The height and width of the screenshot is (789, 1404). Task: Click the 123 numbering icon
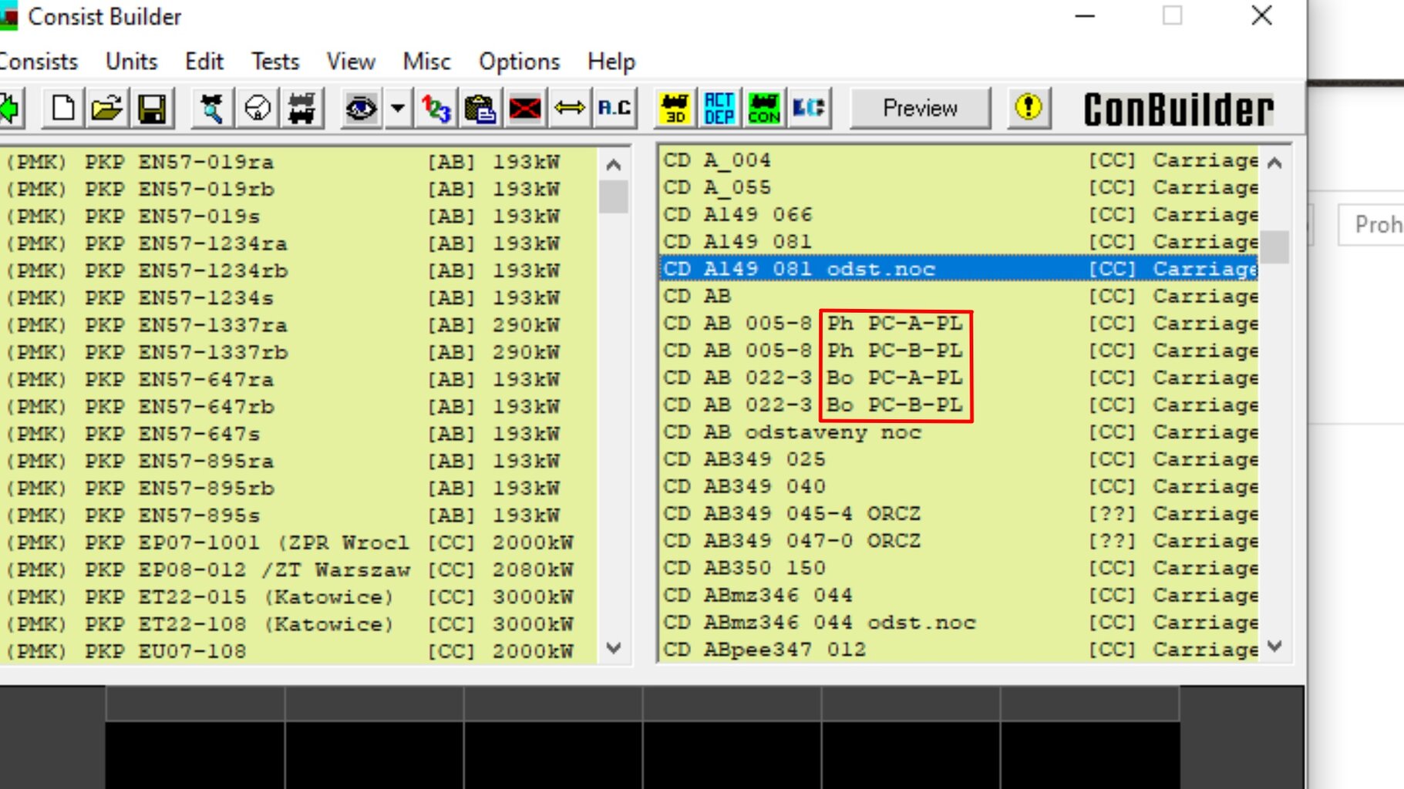436,109
